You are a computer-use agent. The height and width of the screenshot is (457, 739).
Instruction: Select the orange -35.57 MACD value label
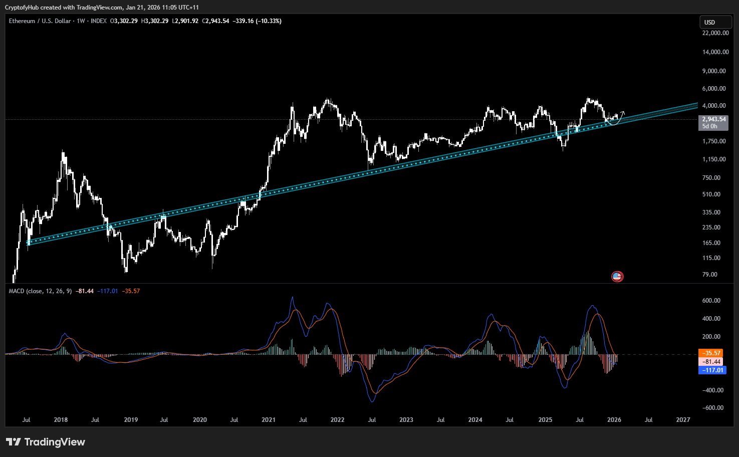click(x=711, y=353)
